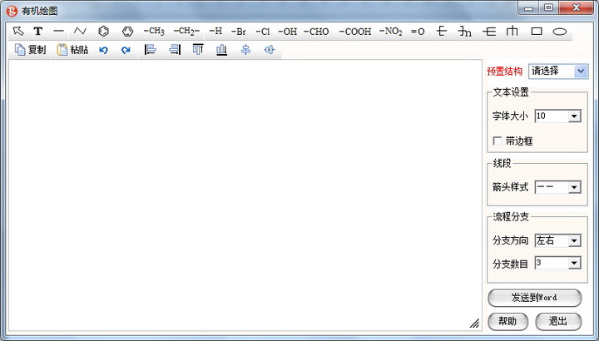Select the rectangle shape tool
Screen dimensions: 599x341
tap(537, 31)
